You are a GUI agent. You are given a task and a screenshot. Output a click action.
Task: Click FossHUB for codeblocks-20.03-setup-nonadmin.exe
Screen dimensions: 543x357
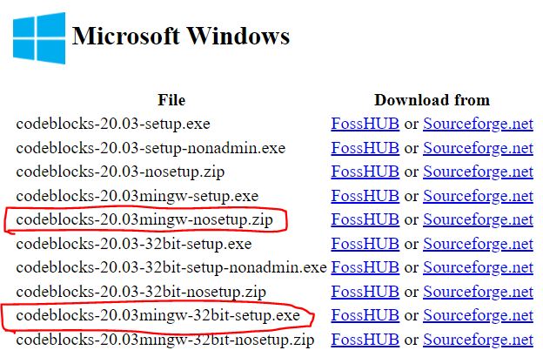pyautogui.click(x=365, y=148)
